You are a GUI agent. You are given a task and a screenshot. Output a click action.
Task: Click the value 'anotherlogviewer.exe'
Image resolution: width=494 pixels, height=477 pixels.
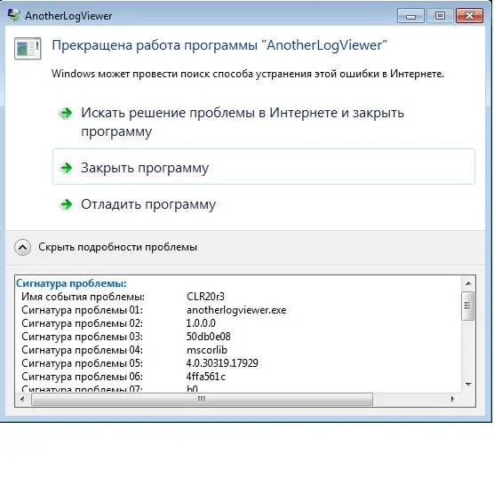[236, 310]
